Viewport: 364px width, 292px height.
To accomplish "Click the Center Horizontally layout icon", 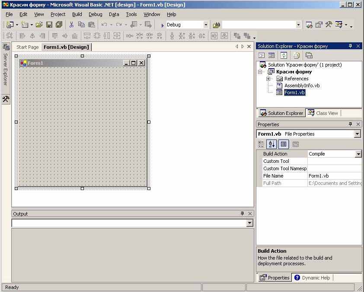I will point(214,36).
